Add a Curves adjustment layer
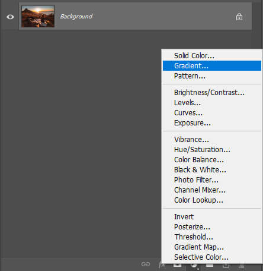This screenshot has width=263, height=271. click(x=188, y=113)
